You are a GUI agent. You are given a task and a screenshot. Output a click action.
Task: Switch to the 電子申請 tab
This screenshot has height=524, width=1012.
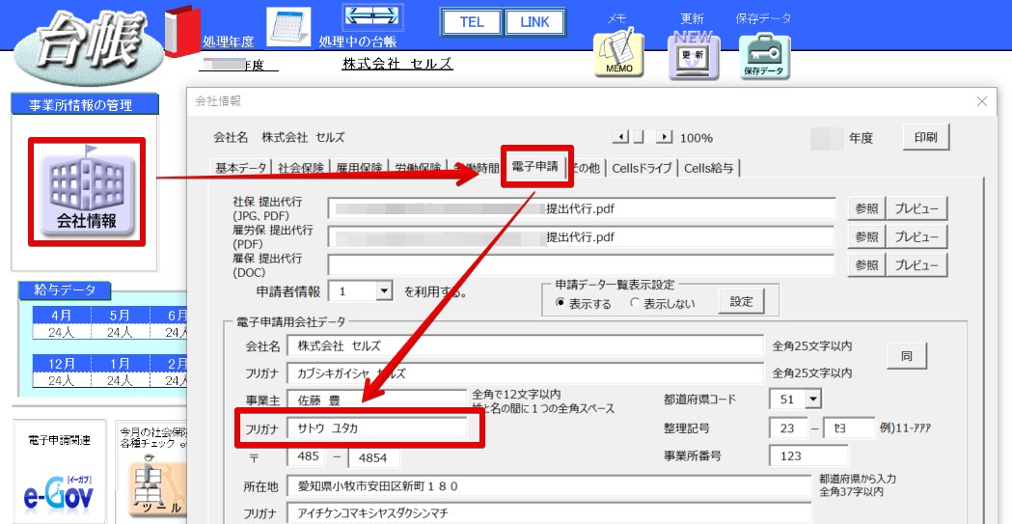pos(535,167)
